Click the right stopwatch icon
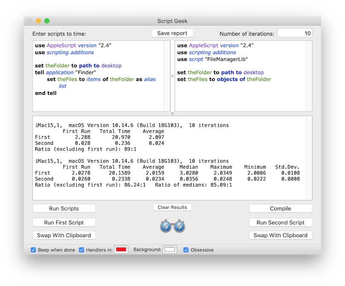The width and height of the screenshot is (345, 286). (179, 226)
